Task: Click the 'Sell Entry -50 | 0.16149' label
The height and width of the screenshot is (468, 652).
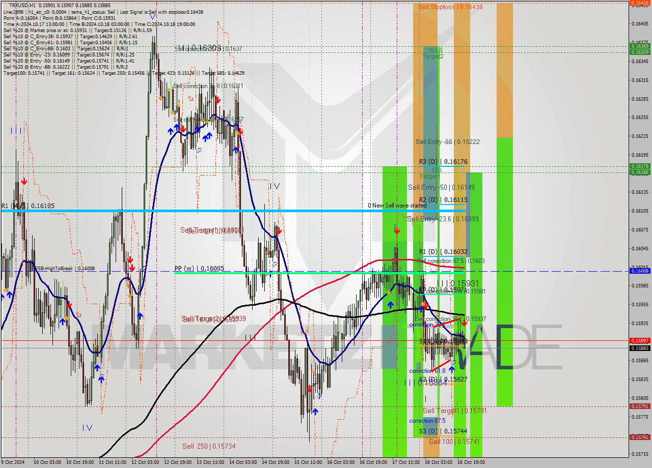Action: (x=441, y=188)
